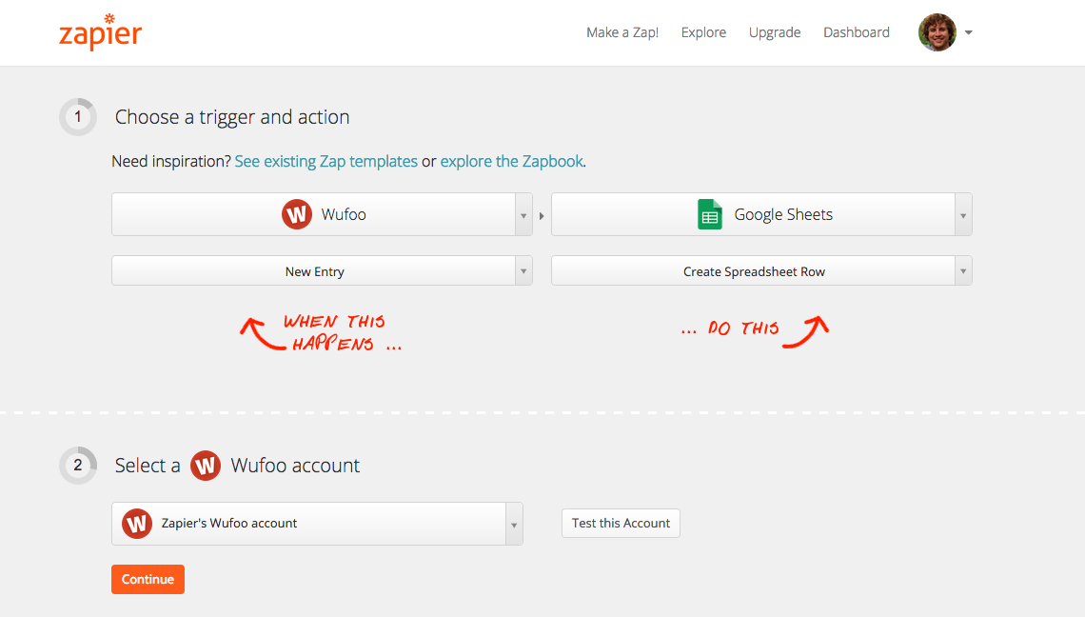
Task: Click the Choose a trigger and action heading
Action: click(232, 117)
